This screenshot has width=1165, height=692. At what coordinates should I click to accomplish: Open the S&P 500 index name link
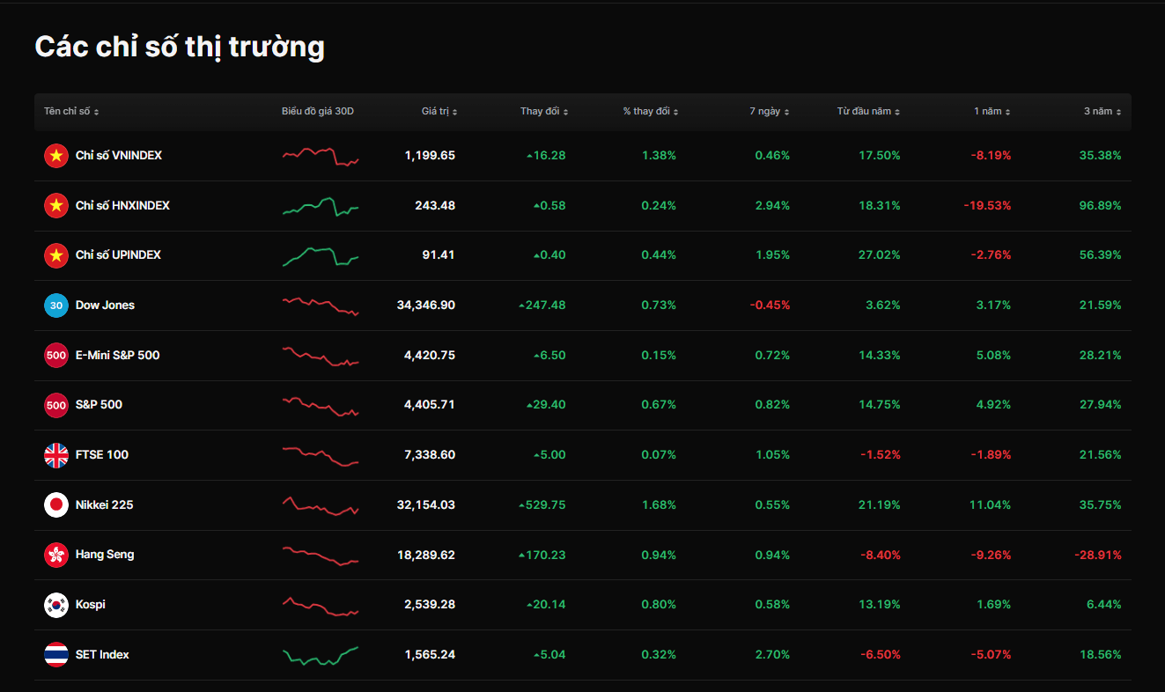(x=99, y=405)
